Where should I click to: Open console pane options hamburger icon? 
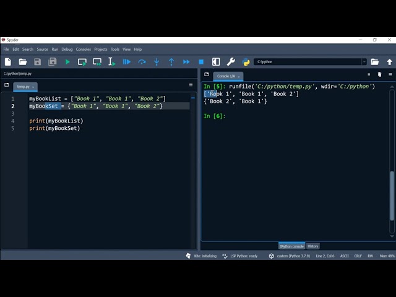tap(390, 74)
